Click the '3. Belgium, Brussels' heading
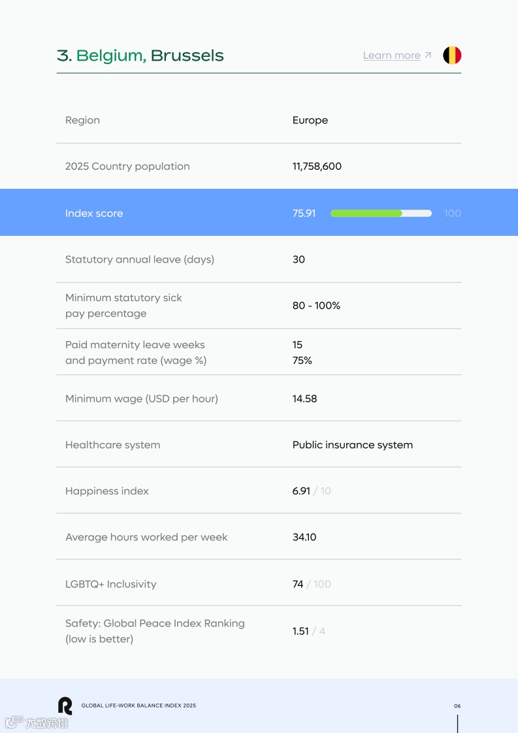 pos(140,56)
